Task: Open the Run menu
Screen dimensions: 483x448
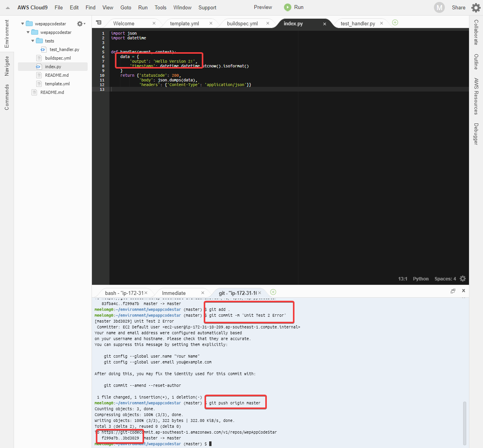Action: 143,7
